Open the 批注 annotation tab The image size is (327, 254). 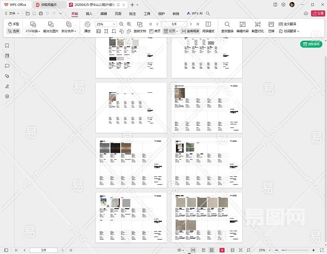point(133,14)
